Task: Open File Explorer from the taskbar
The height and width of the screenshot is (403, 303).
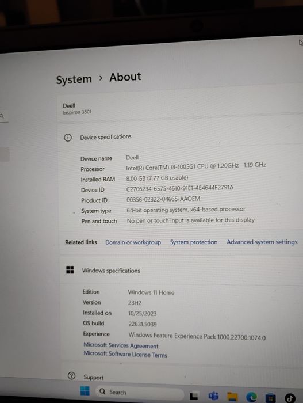Action: tap(232, 397)
